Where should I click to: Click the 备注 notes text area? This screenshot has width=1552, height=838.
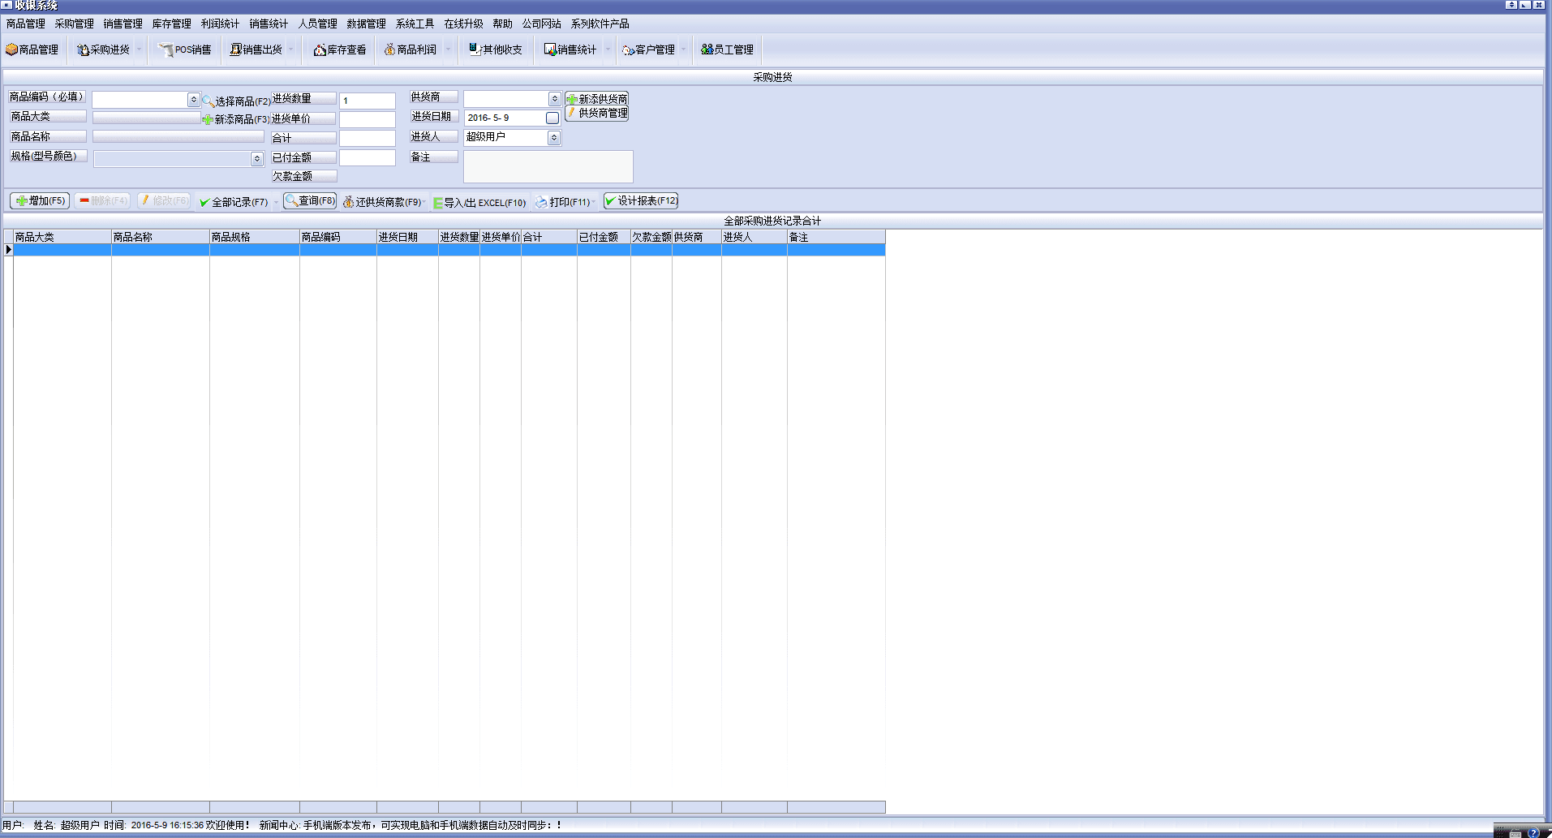pos(548,166)
